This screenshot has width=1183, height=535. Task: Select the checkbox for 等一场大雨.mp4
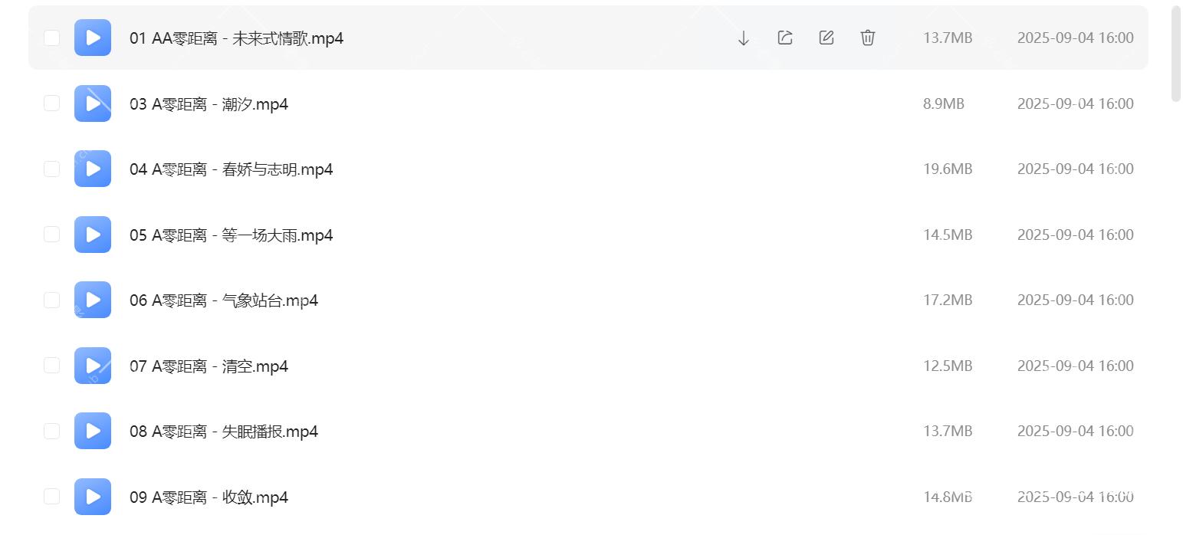[51, 234]
